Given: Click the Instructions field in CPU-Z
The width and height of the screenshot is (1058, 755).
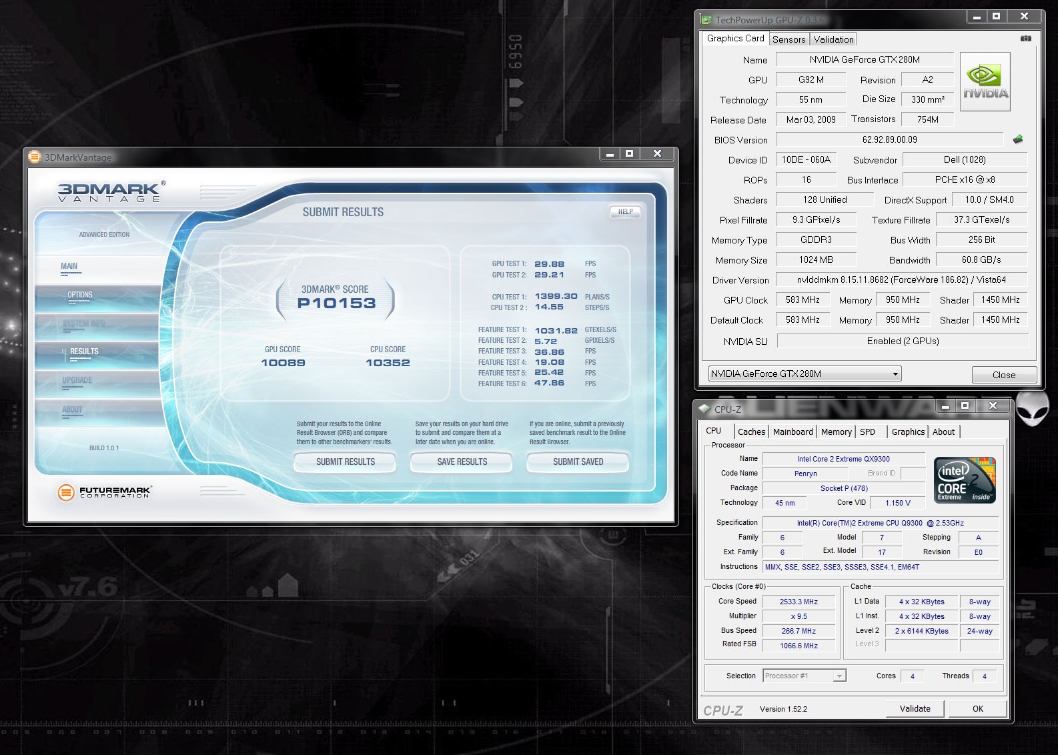Looking at the screenshot, I should click(880, 567).
